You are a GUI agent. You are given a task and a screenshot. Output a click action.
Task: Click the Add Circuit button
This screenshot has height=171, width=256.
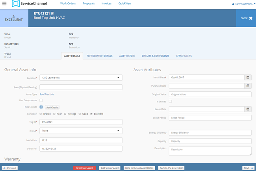52,107
